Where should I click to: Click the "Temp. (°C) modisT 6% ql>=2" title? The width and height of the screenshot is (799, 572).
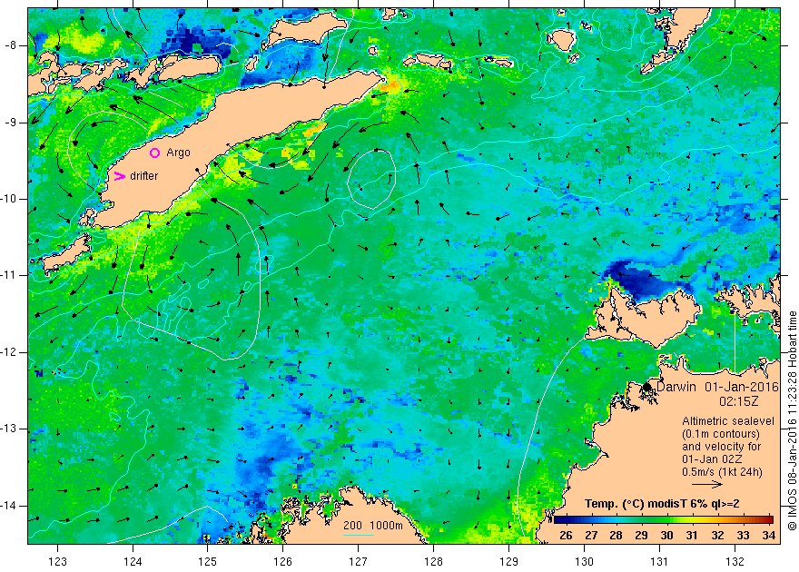tap(662, 504)
